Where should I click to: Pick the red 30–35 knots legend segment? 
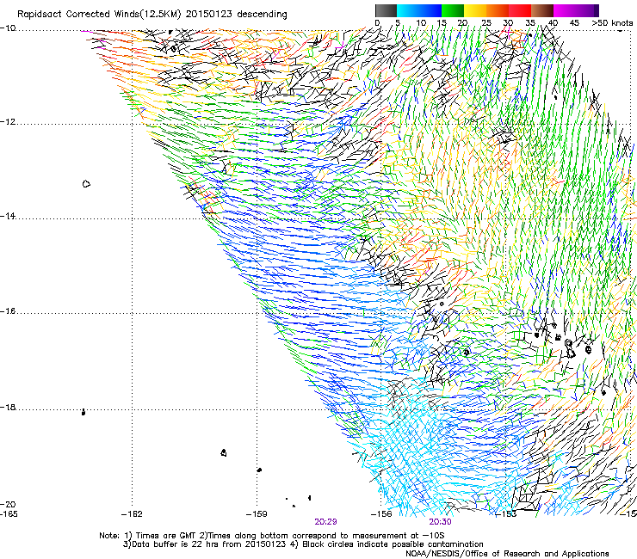pos(520,10)
